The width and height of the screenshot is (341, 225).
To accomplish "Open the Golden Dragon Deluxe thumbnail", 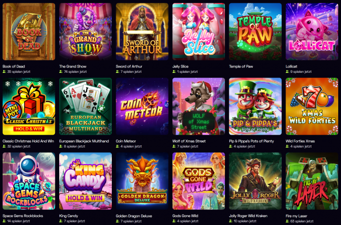I will (142, 181).
